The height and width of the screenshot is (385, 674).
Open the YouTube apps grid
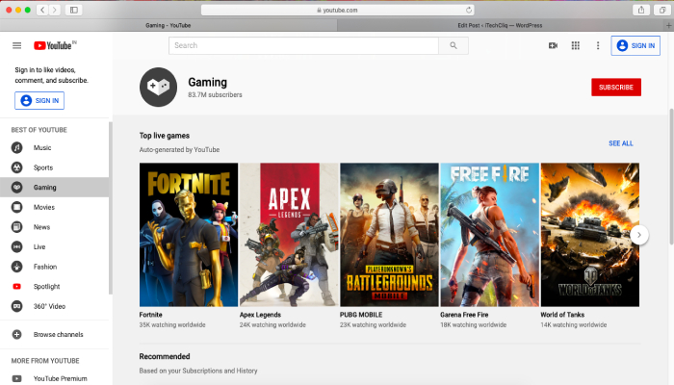click(x=576, y=45)
